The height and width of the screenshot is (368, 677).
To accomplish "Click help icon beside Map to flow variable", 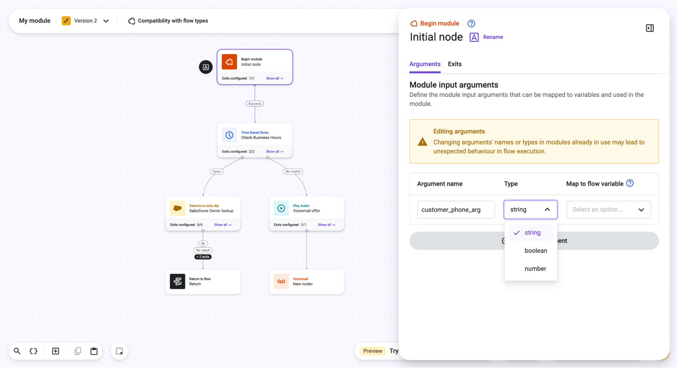I will point(630,183).
